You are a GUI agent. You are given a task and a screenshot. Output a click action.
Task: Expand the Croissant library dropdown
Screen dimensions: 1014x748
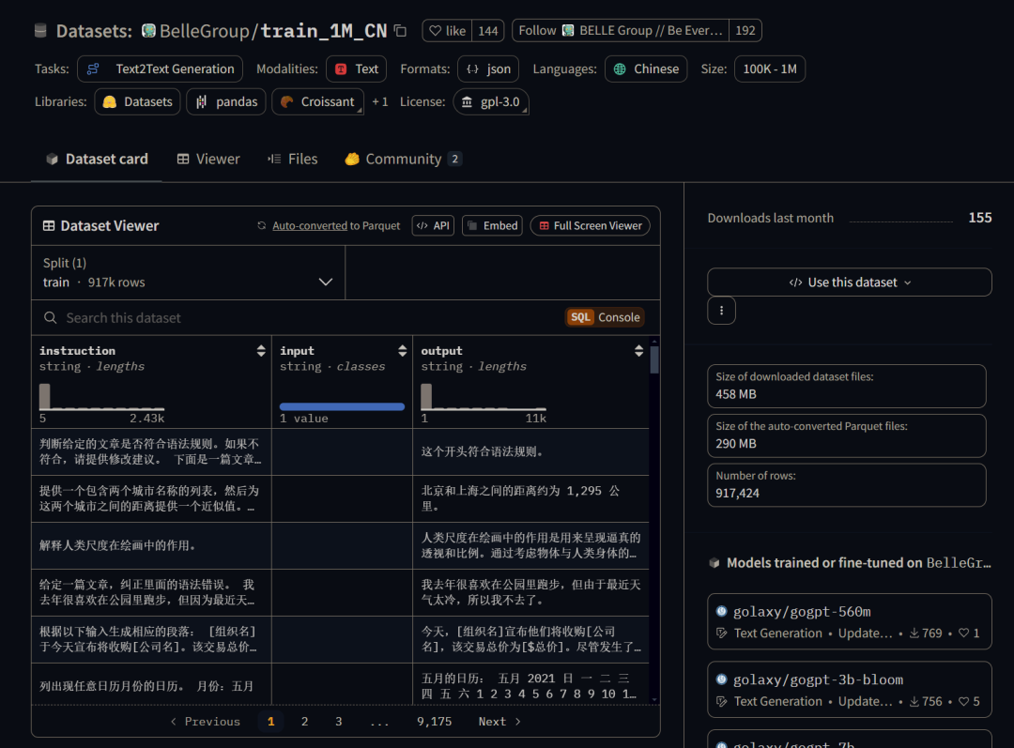click(317, 101)
